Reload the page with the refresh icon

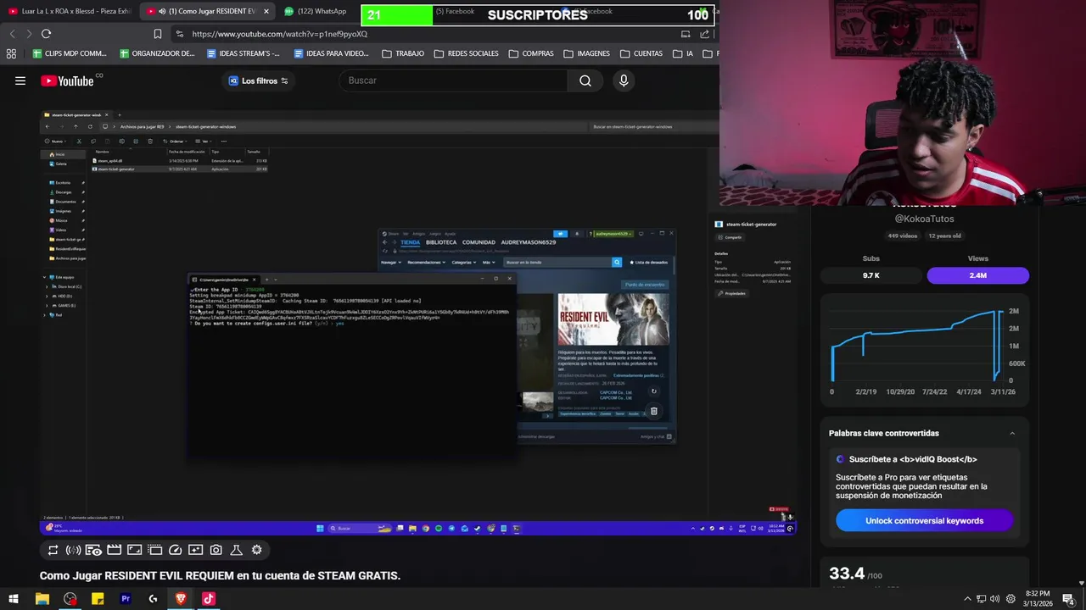pyautogui.click(x=46, y=34)
